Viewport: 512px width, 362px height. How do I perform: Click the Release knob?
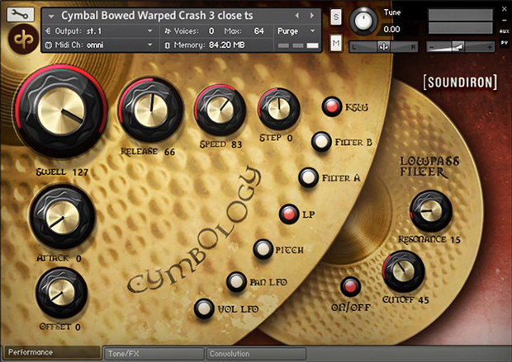(150, 110)
